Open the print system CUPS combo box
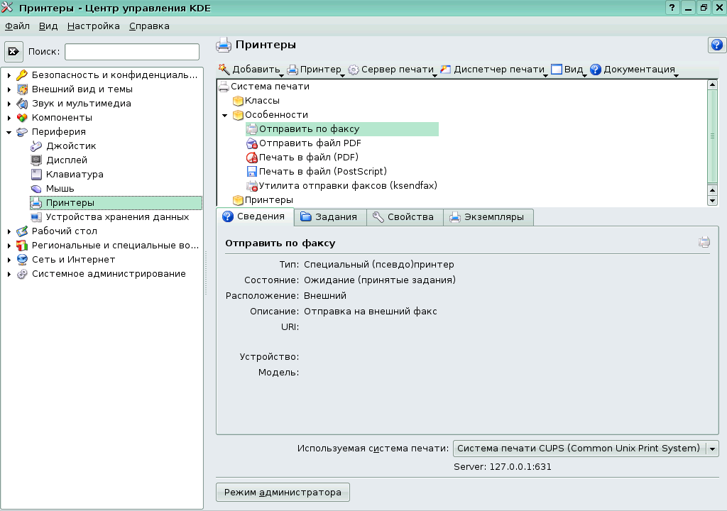Viewport: 727px width, 511px height. point(586,449)
